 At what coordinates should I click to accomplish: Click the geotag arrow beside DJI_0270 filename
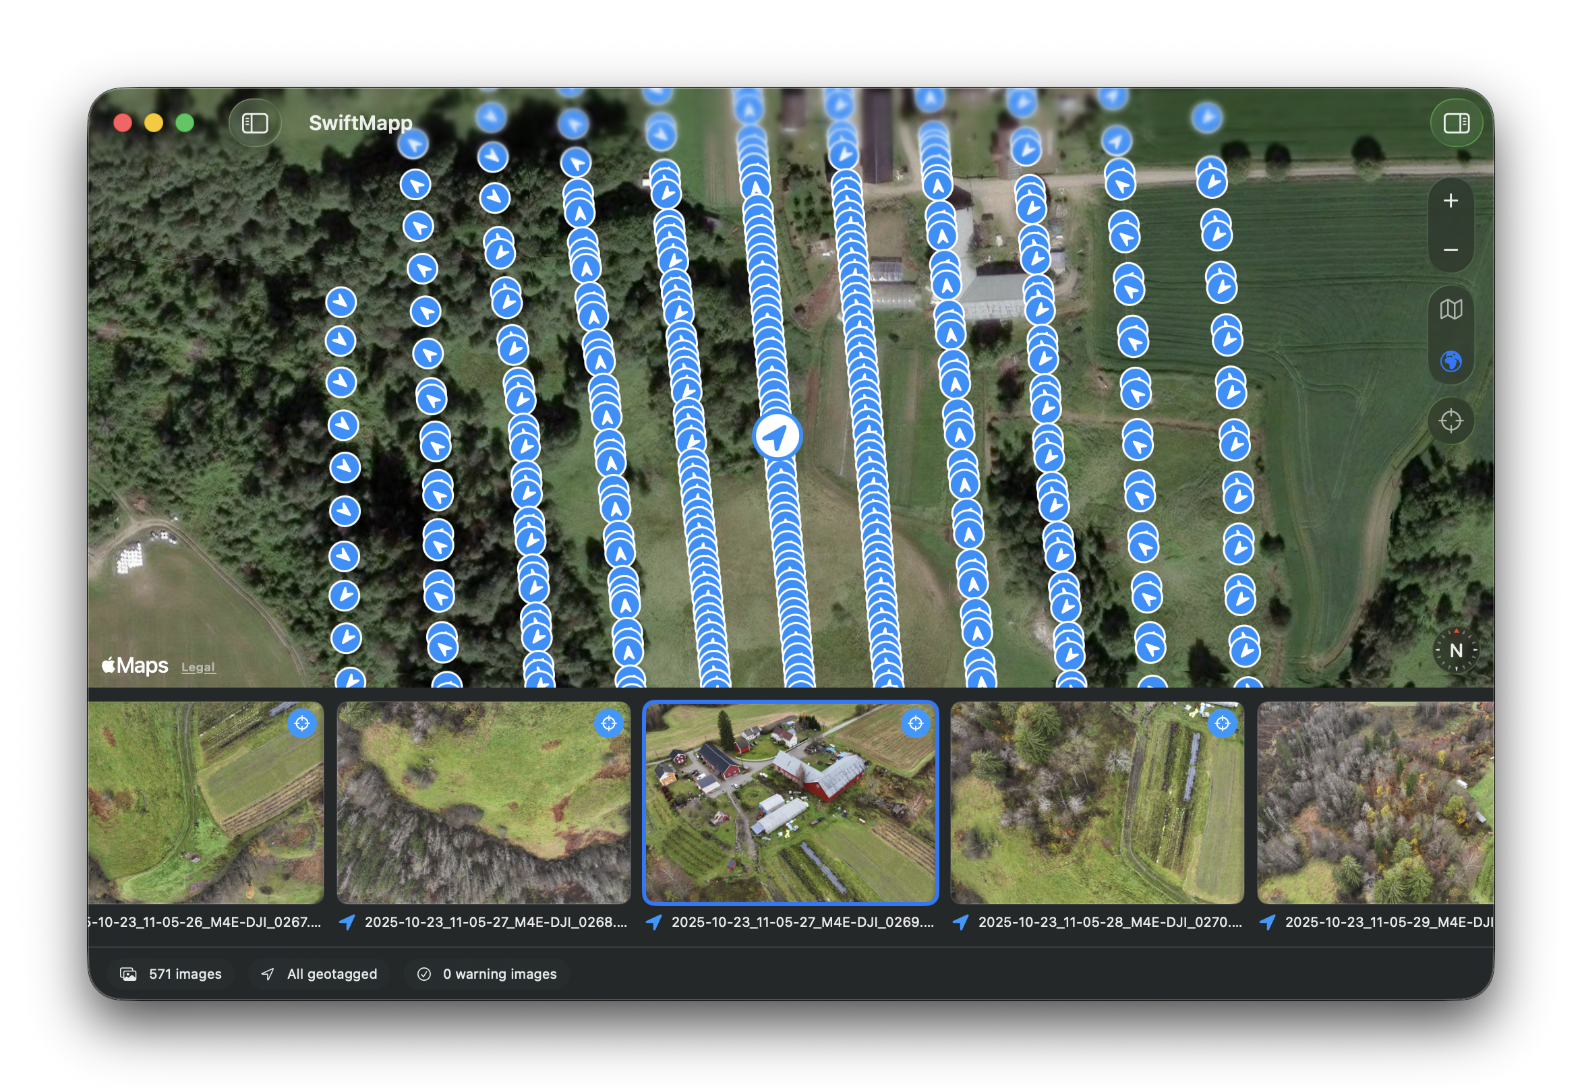[961, 922]
